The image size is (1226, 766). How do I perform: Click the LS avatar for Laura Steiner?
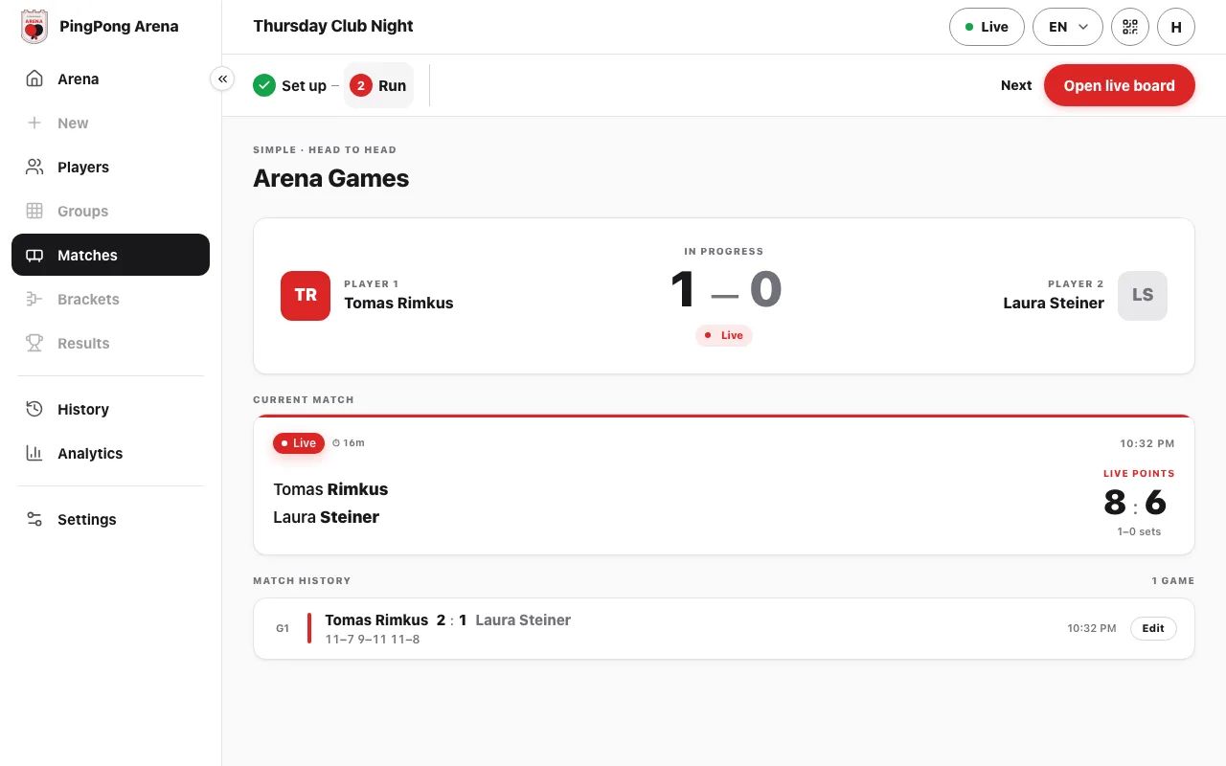click(1143, 295)
